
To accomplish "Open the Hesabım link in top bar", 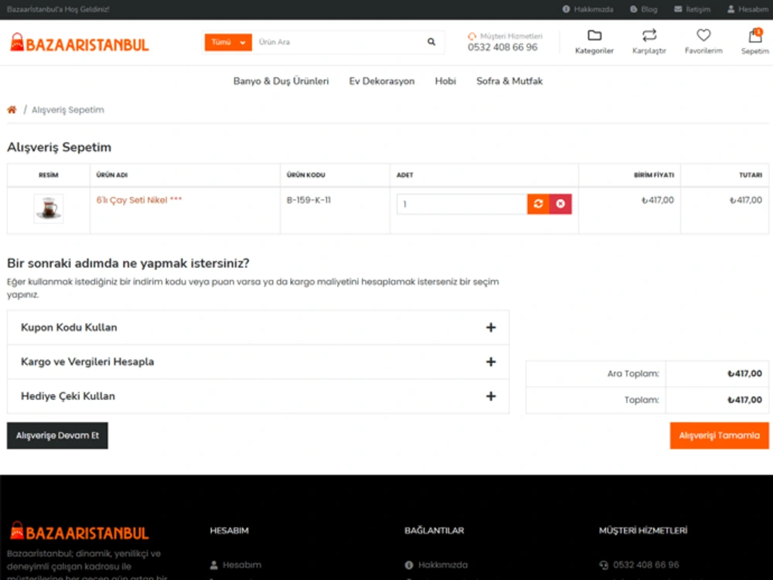I will [747, 9].
